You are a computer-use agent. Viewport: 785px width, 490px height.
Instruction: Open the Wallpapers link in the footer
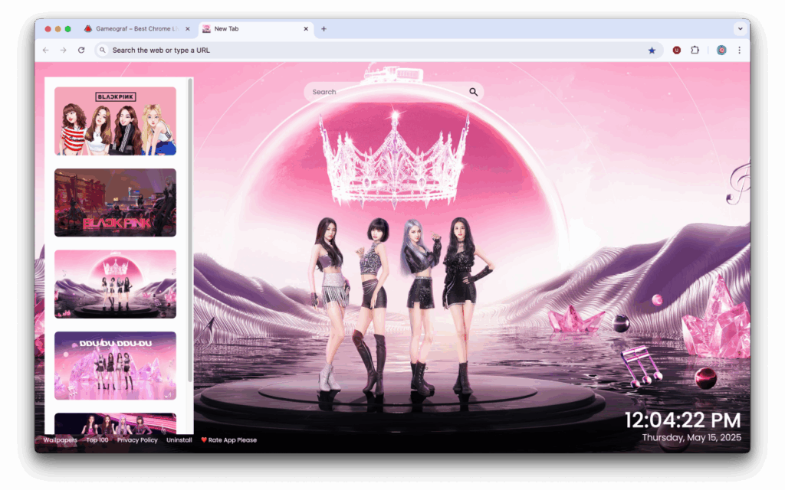(x=60, y=439)
